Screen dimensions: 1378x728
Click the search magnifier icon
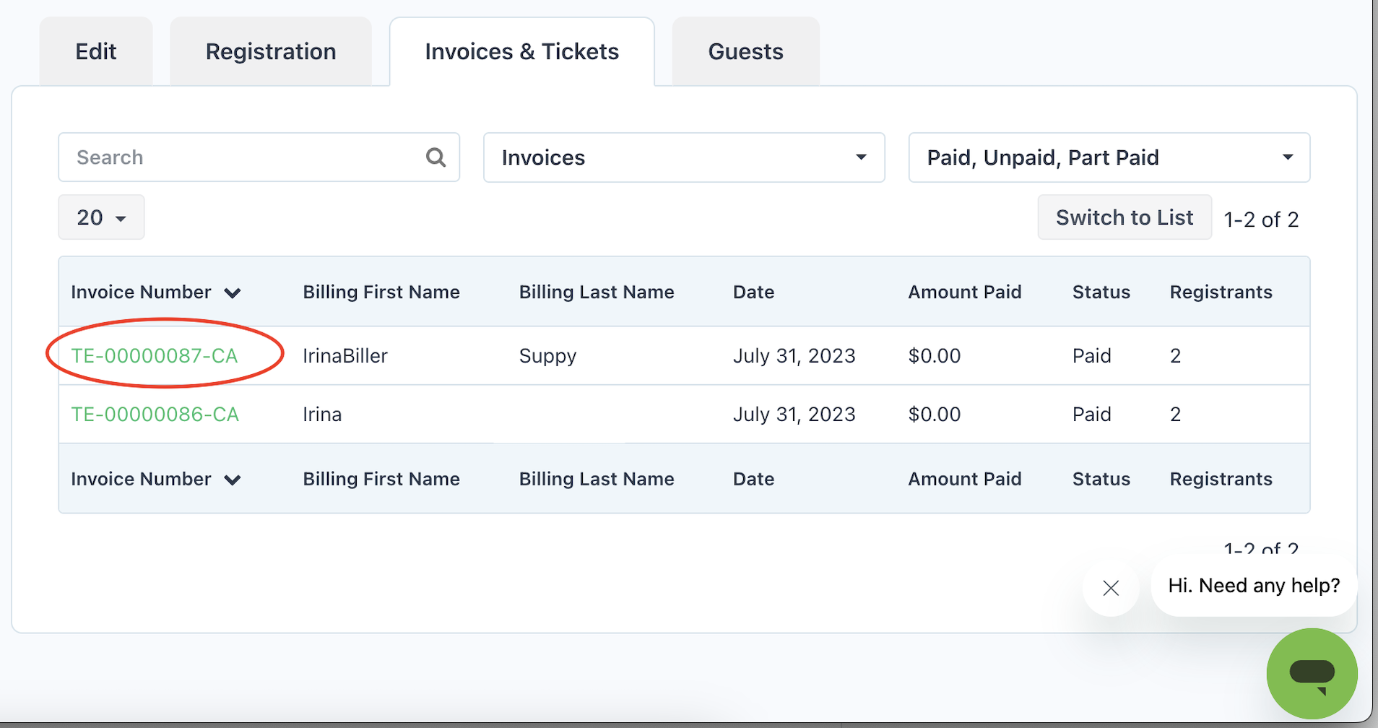[x=435, y=157]
